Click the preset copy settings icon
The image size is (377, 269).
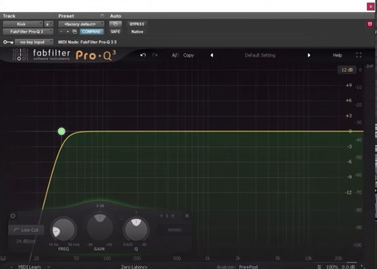[x=74, y=32]
